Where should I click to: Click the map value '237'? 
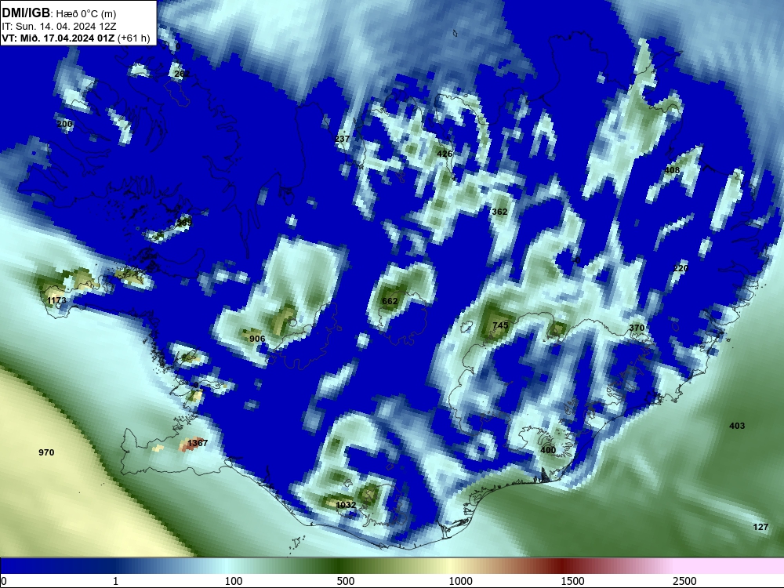[342, 139]
